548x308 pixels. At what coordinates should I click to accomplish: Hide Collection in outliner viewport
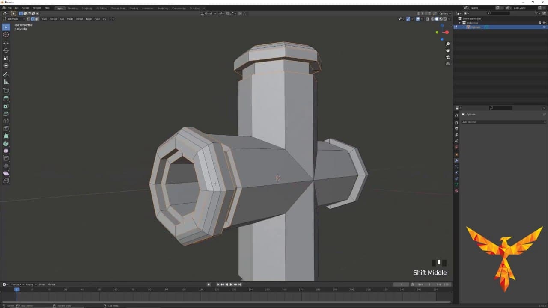[544, 23]
